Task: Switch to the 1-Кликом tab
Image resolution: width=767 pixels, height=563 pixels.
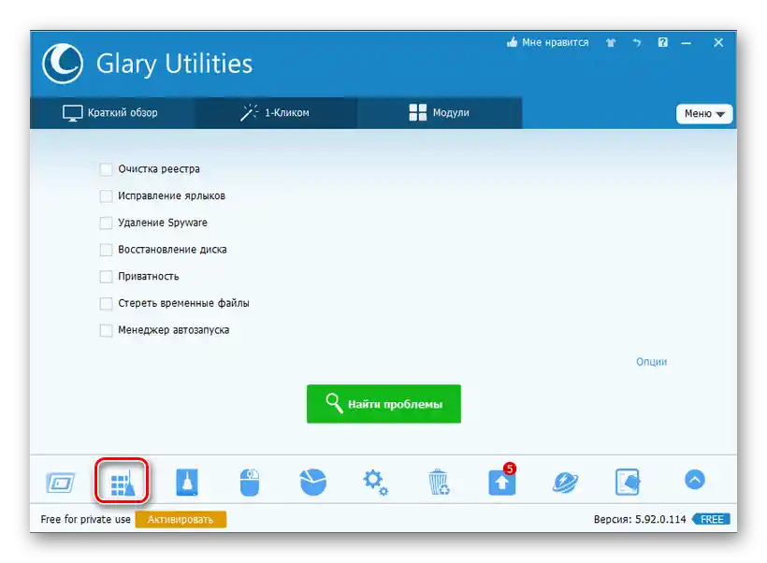Action: [276, 112]
